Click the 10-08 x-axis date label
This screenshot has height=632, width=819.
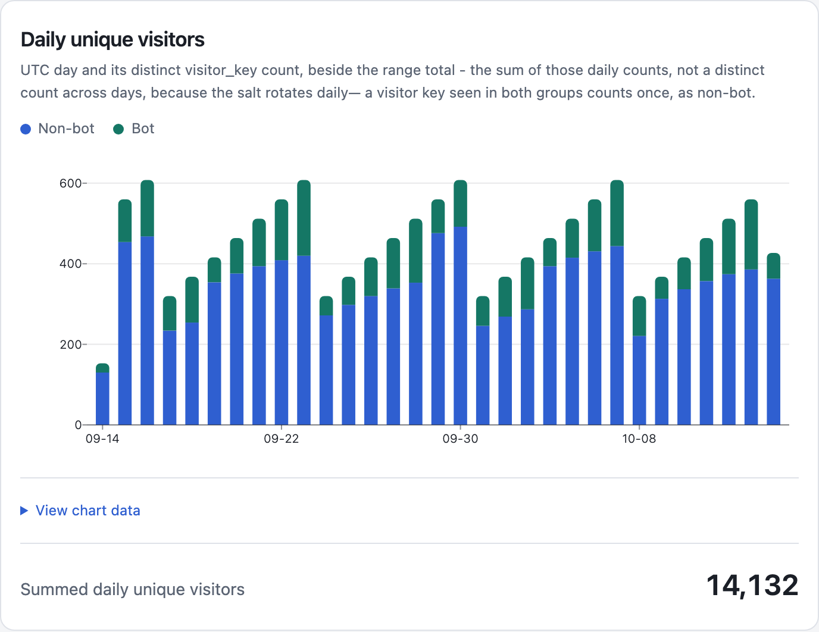tap(639, 439)
